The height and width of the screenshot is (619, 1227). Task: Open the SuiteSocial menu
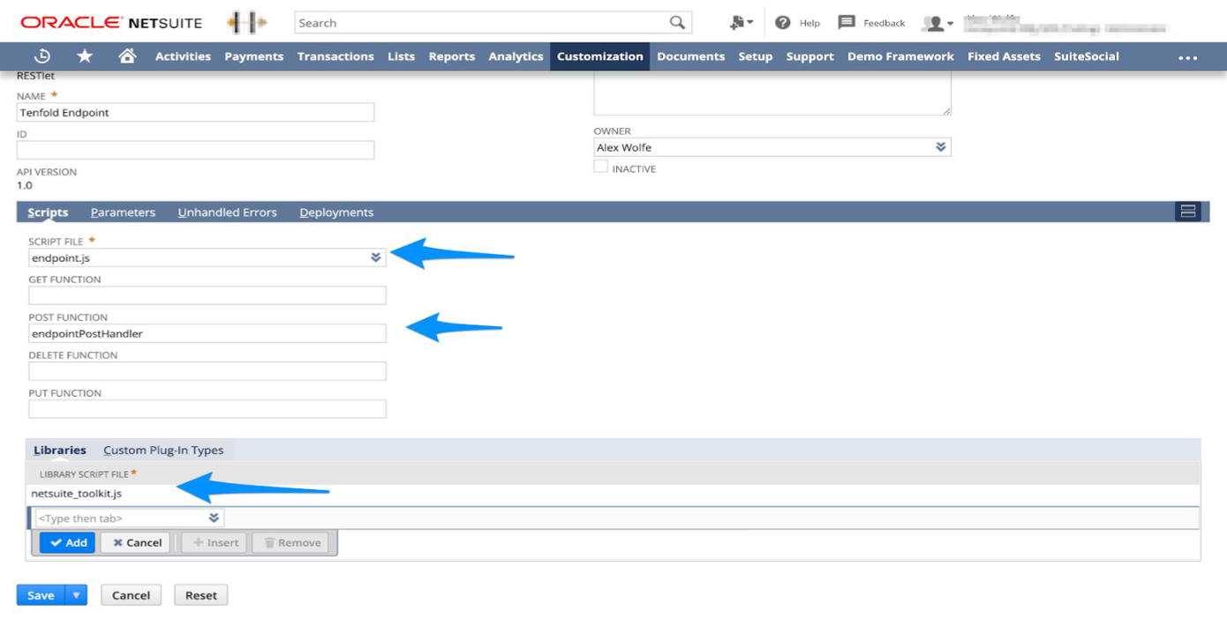(1087, 56)
